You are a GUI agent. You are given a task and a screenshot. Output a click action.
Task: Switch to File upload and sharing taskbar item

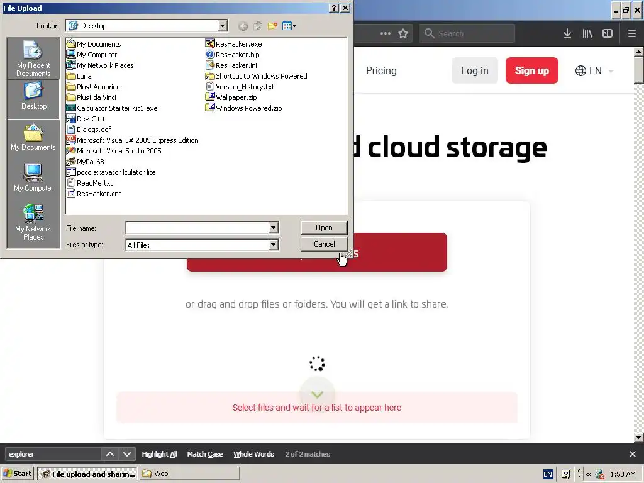point(88,474)
